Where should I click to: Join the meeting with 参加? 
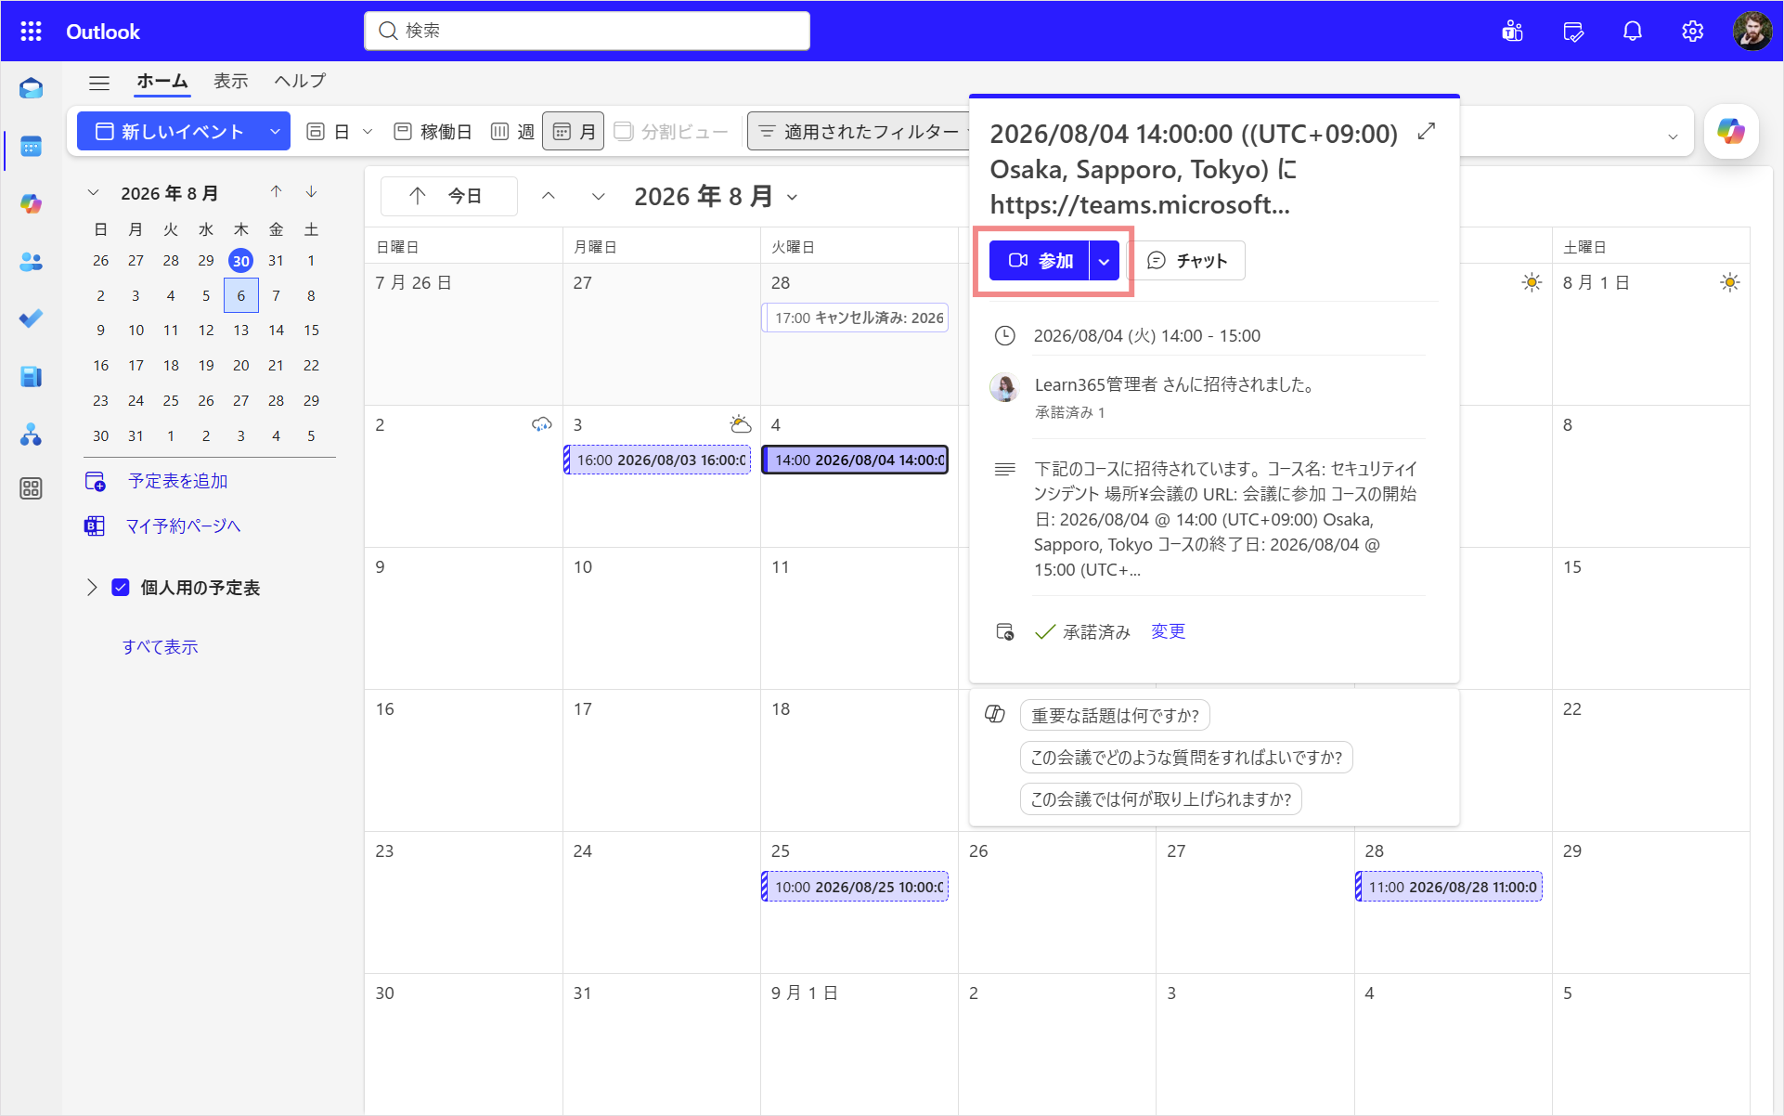[1040, 261]
